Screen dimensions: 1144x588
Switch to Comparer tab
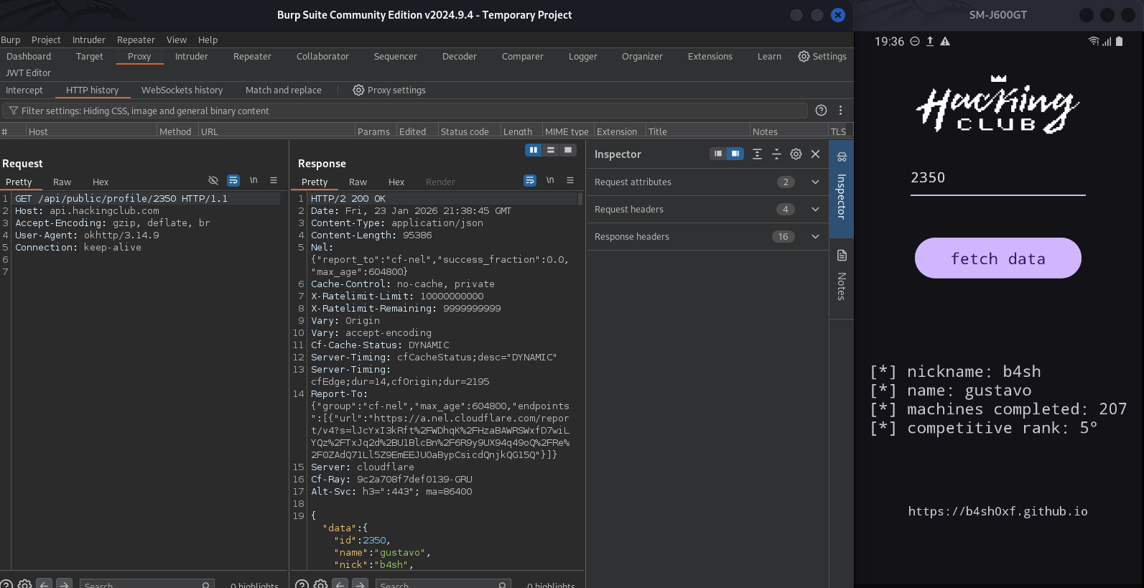tap(523, 56)
